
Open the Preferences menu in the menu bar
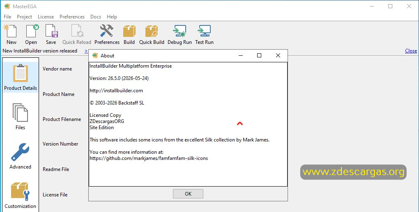[x=72, y=16]
